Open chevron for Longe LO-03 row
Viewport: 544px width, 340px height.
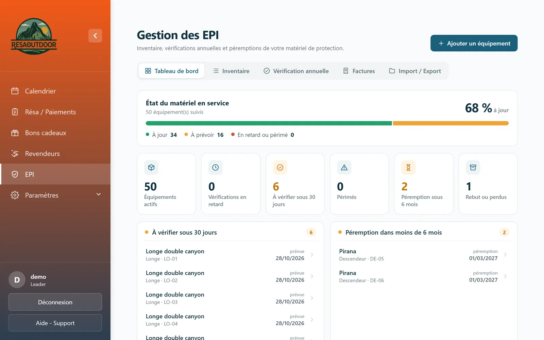pyautogui.click(x=312, y=298)
